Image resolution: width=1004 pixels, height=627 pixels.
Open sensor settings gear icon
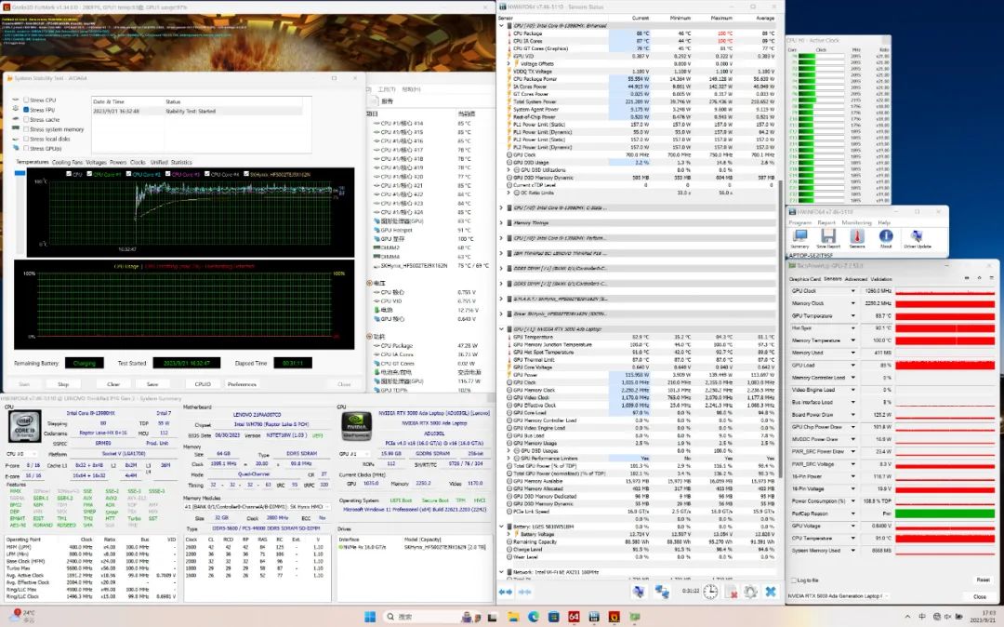point(750,592)
